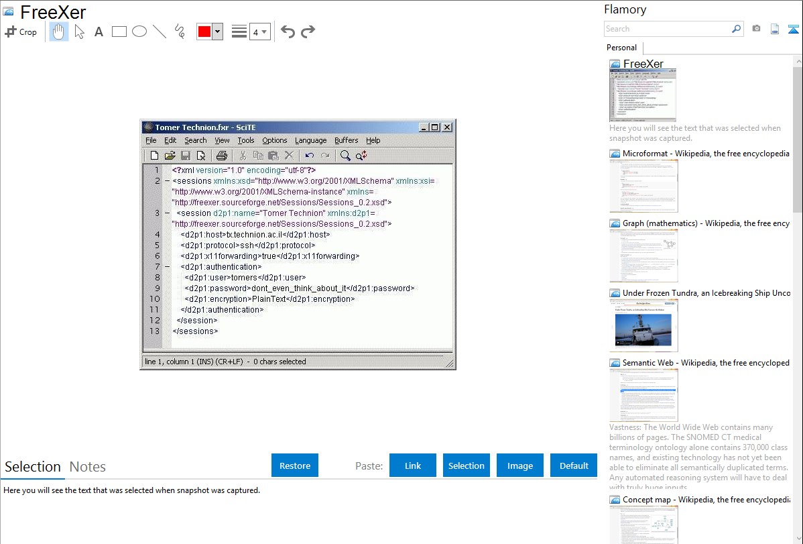Screen dimensions: 803x544
Task: Open the color dropdown arrow
Action: tap(218, 32)
